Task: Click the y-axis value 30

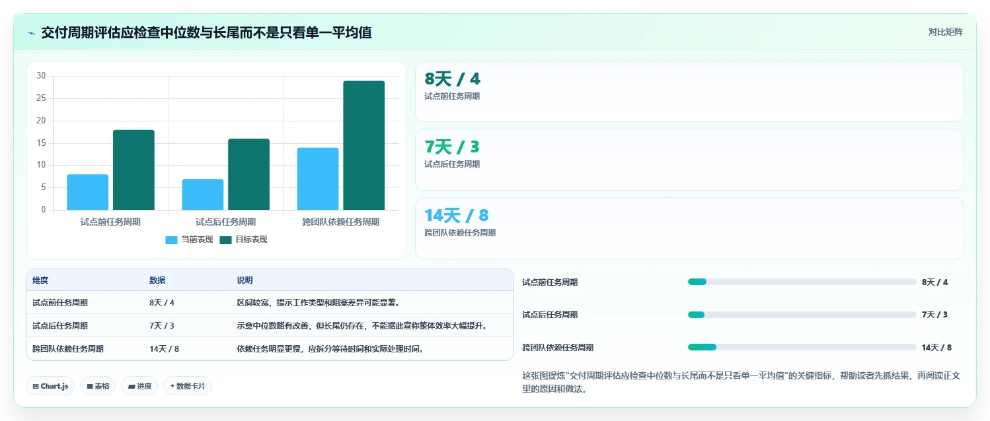Action: click(41, 76)
